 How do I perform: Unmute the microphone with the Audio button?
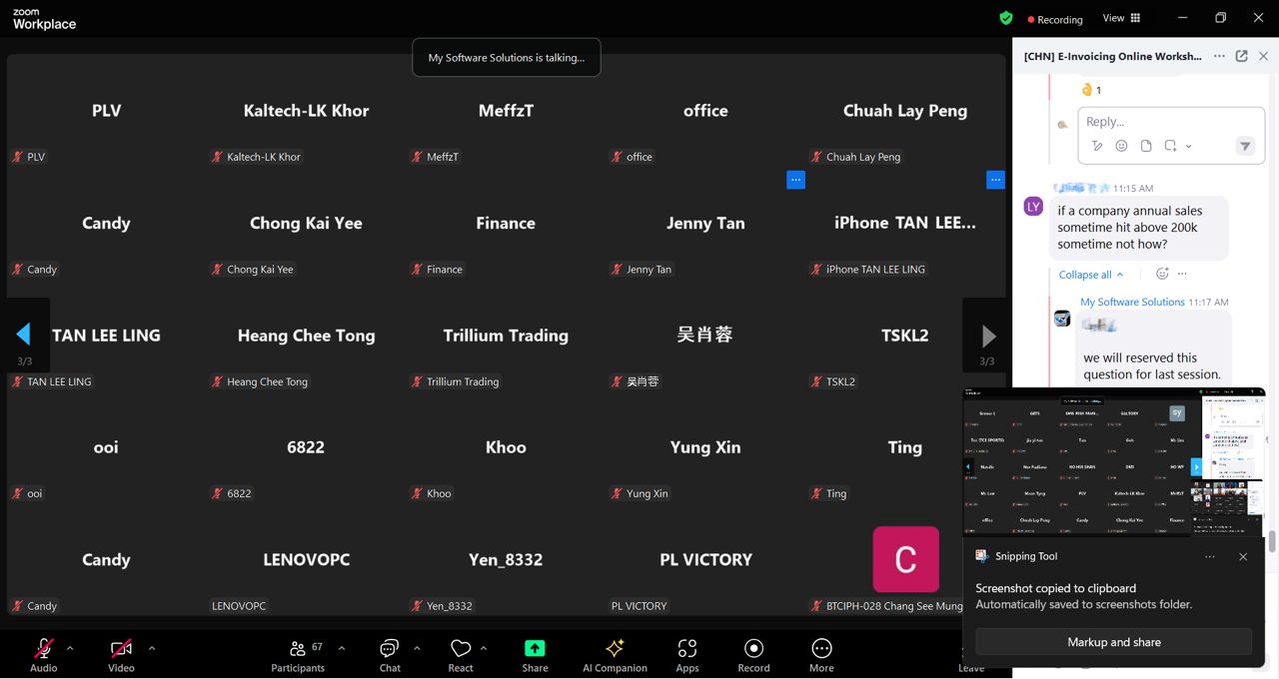pos(44,654)
